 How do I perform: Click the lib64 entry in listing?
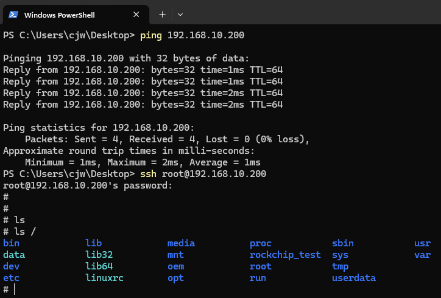point(99,266)
